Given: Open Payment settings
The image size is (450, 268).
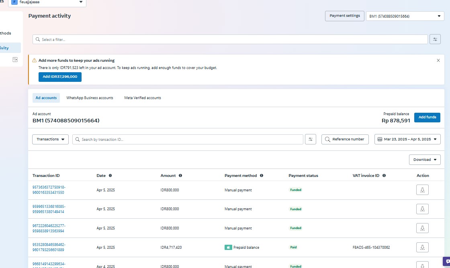Looking at the screenshot, I should click(345, 16).
